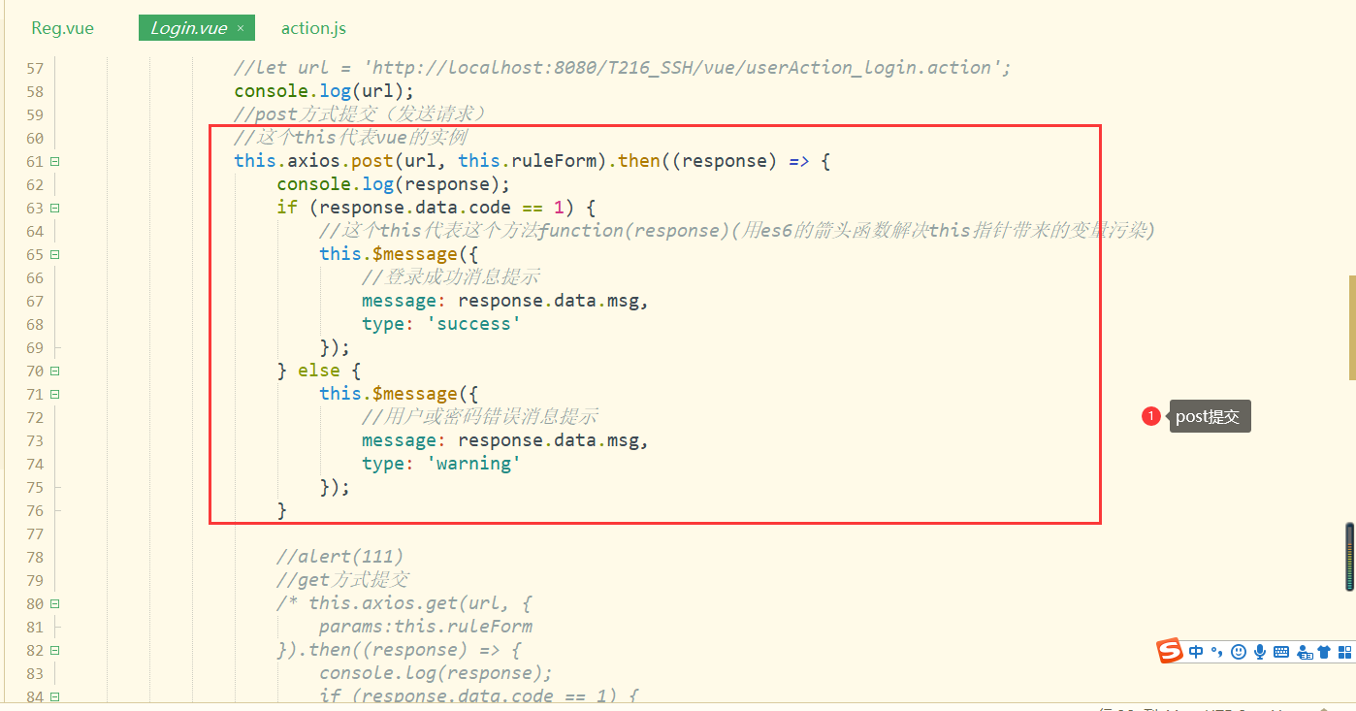
Task: Collapse the comment block at line 80
Action: [55, 603]
